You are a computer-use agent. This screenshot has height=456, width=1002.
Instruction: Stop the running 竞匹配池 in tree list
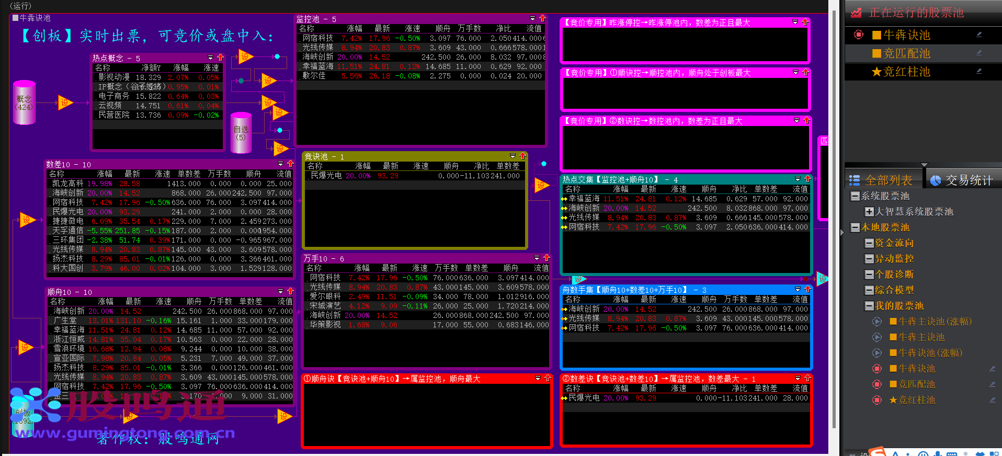pyautogui.click(x=877, y=384)
